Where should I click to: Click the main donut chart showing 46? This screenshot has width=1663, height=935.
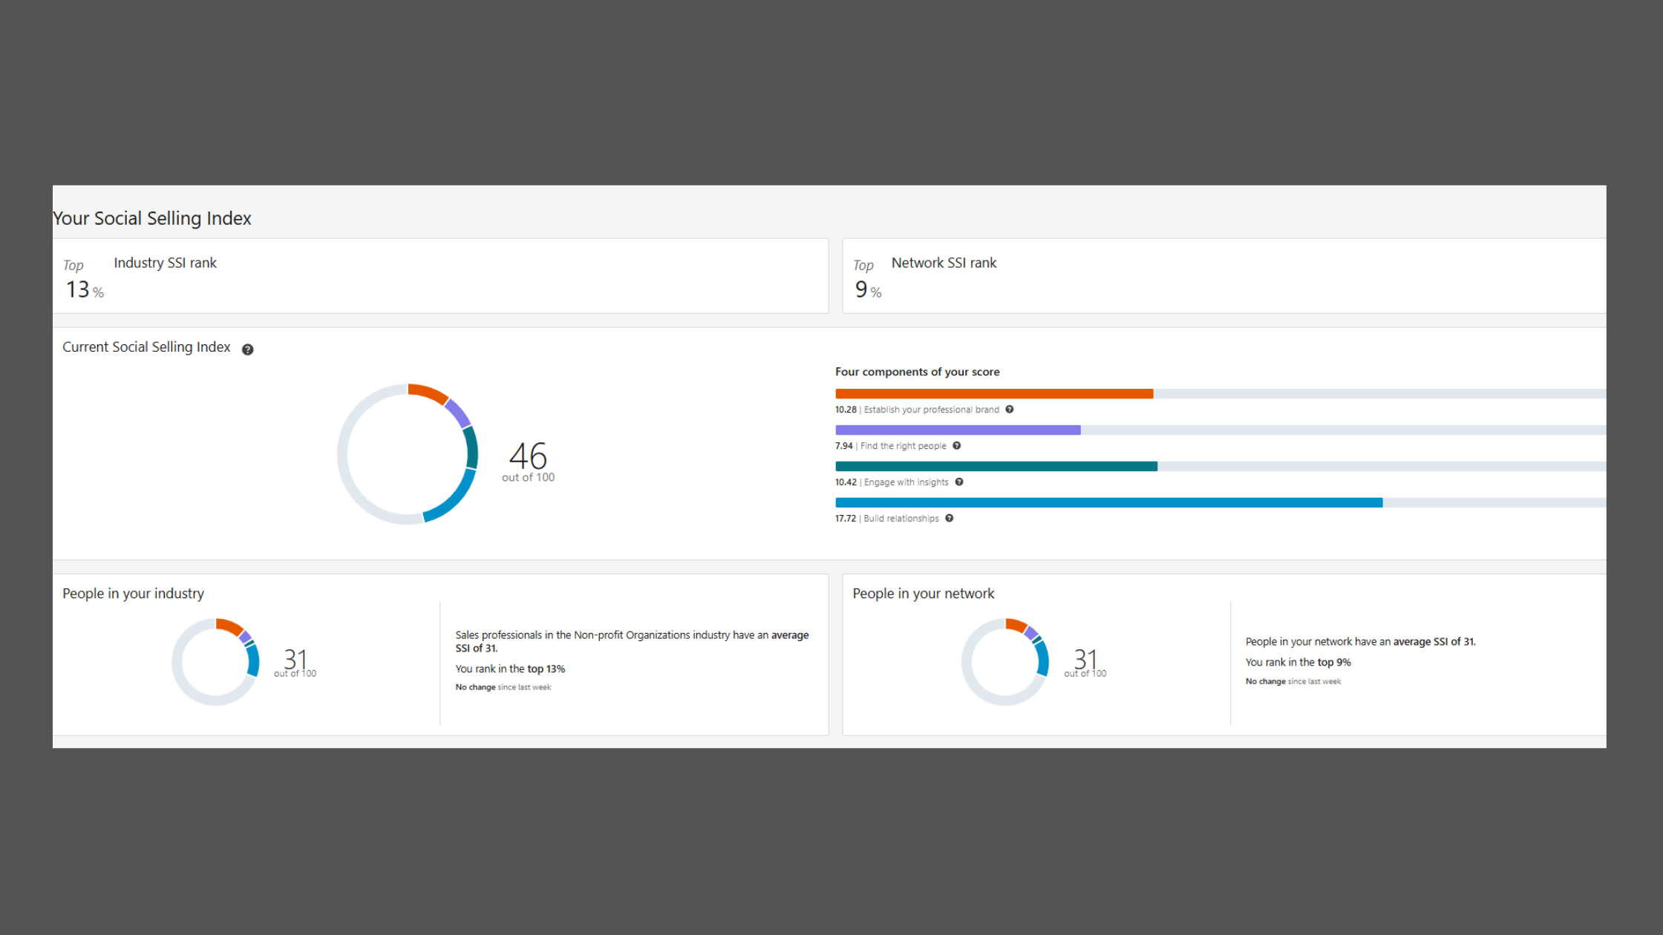[x=408, y=454]
